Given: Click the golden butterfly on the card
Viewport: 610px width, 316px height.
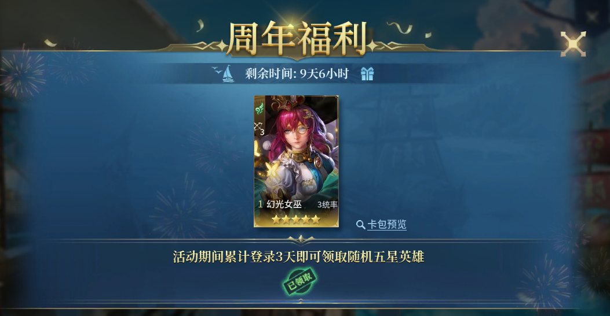Looking at the screenshot, I should click(272, 169).
